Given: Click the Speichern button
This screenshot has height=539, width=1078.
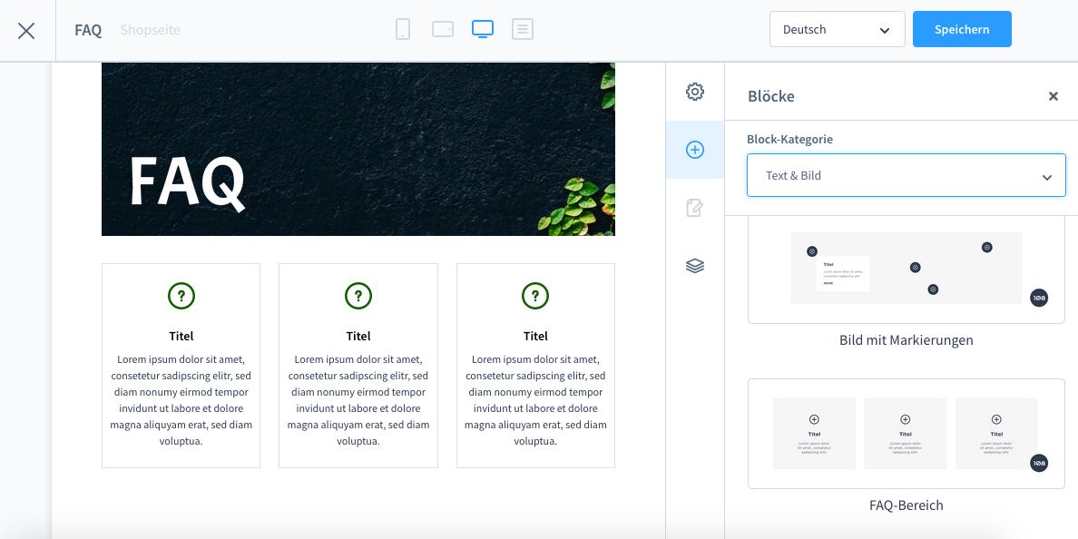Looking at the screenshot, I should pyautogui.click(x=962, y=30).
